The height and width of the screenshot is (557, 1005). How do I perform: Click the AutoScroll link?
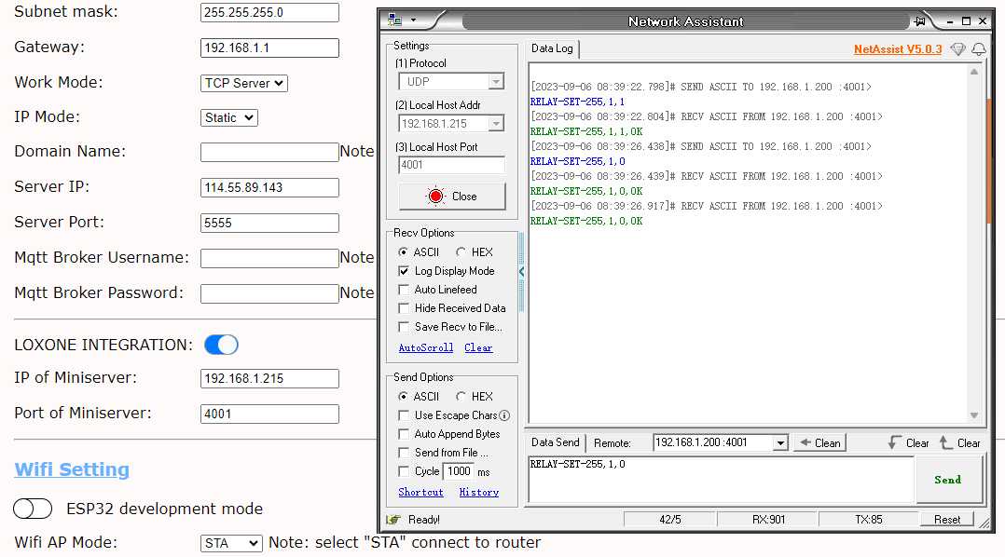(425, 347)
